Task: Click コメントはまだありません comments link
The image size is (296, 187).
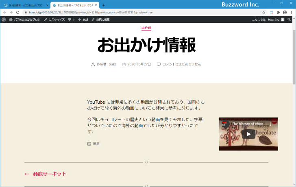Action: pos(182,64)
